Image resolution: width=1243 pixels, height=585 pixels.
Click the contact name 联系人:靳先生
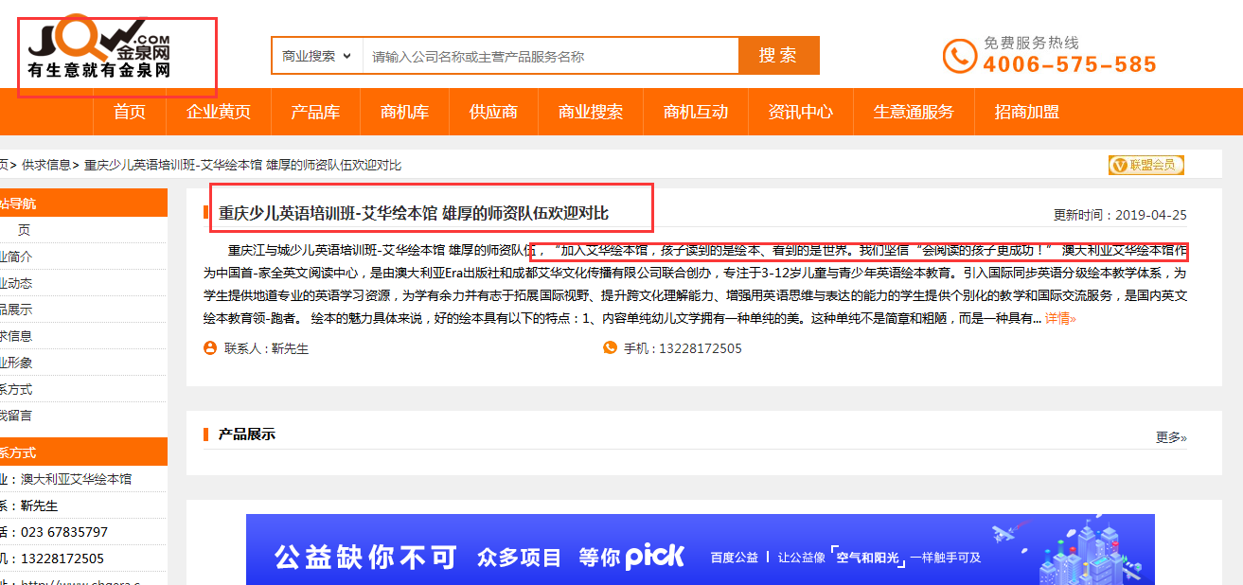pyautogui.click(x=266, y=348)
